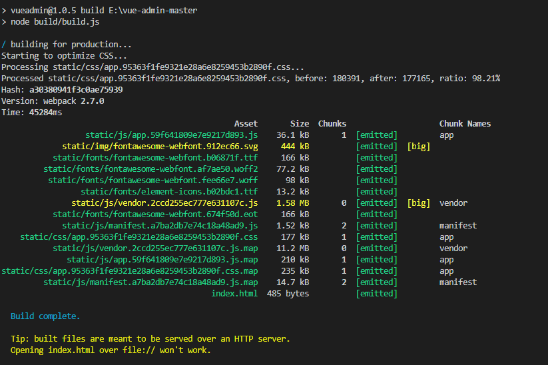Click the 'Asset' column header

pos(246,124)
